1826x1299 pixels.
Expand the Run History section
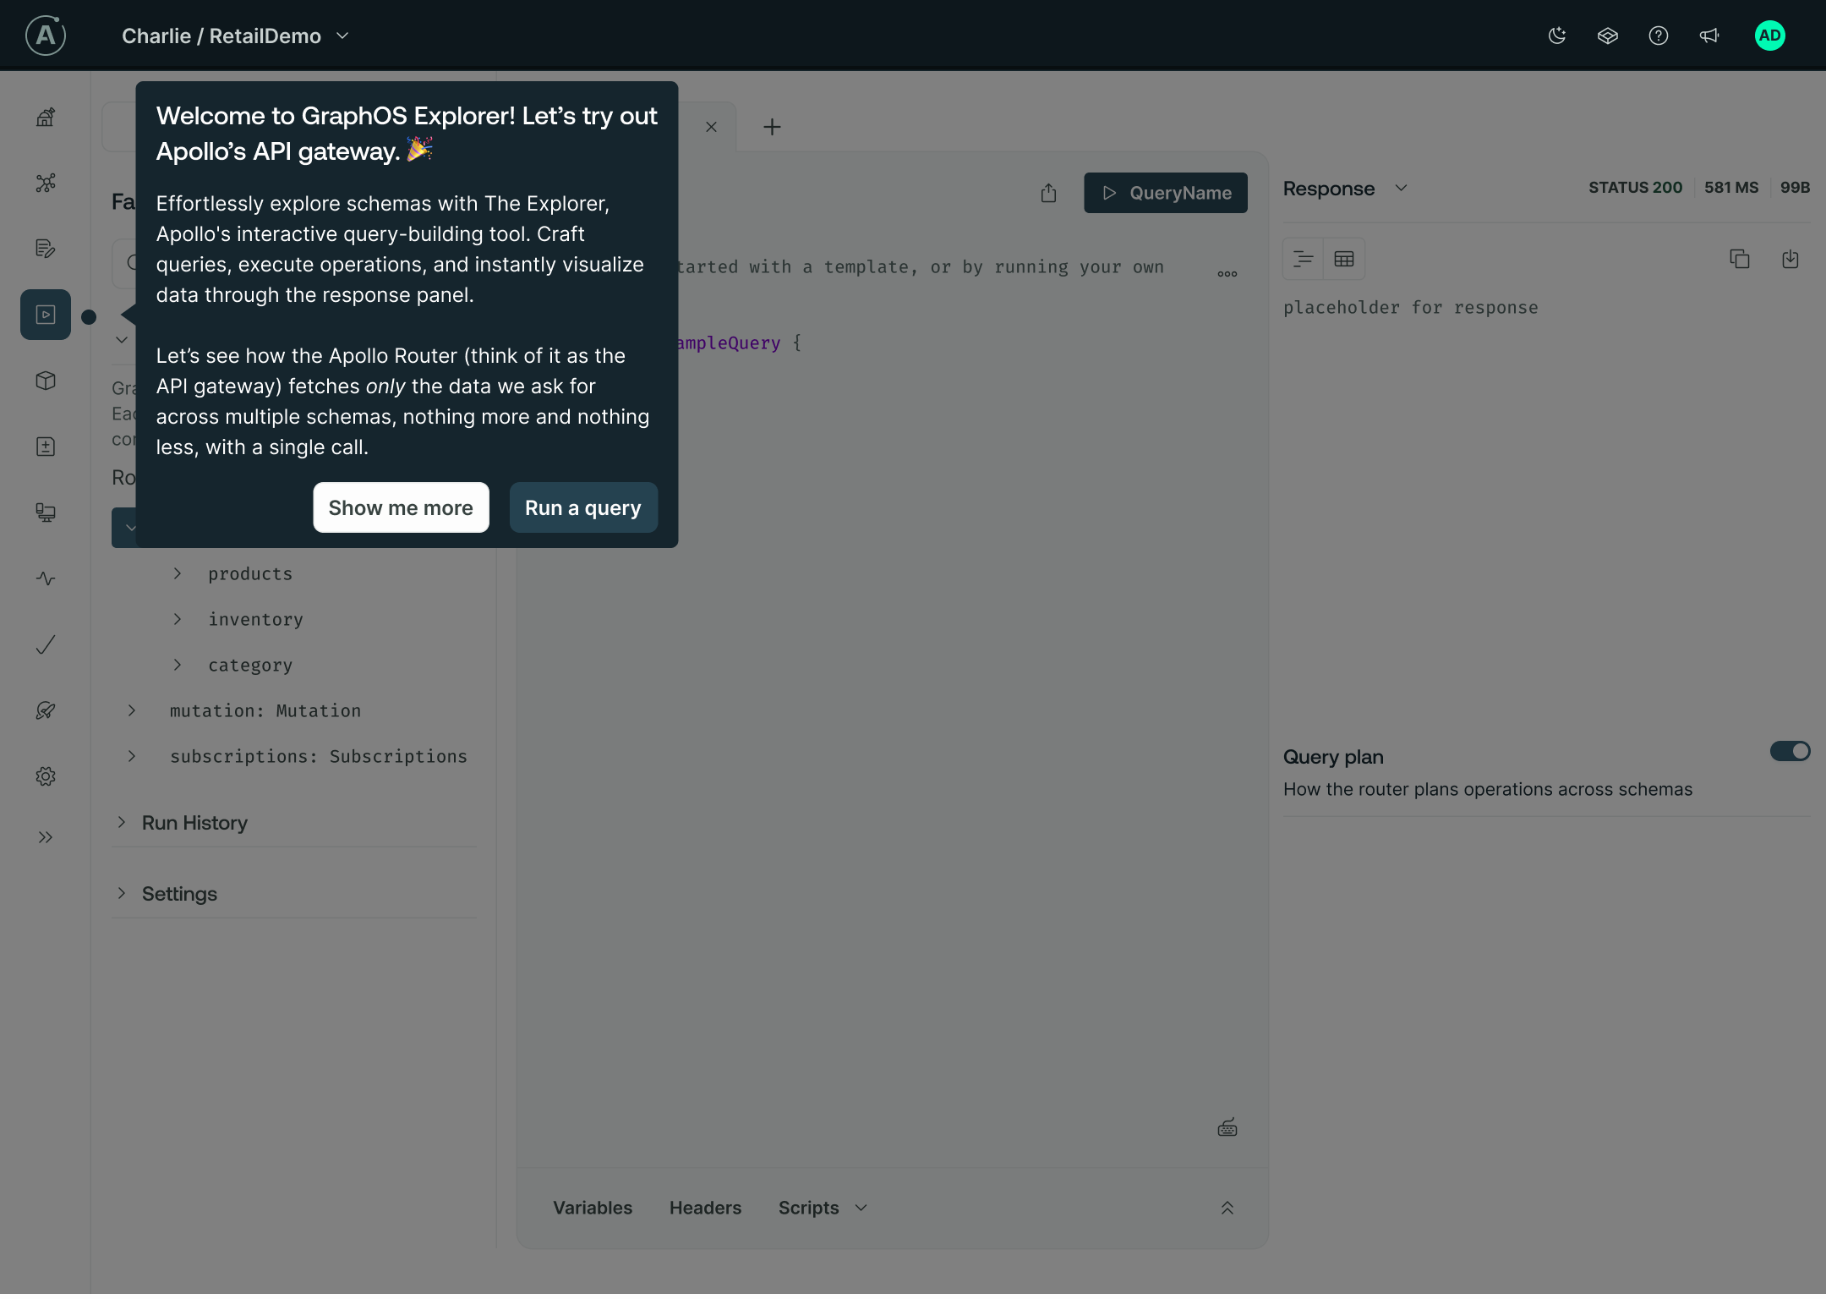(194, 823)
